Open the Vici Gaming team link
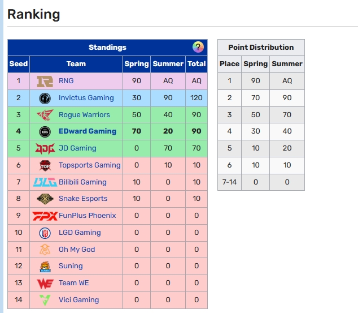 click(78, 300)
